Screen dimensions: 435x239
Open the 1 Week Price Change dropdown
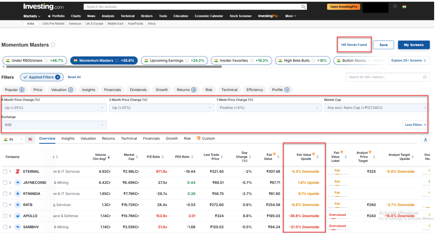pos(269,108)
